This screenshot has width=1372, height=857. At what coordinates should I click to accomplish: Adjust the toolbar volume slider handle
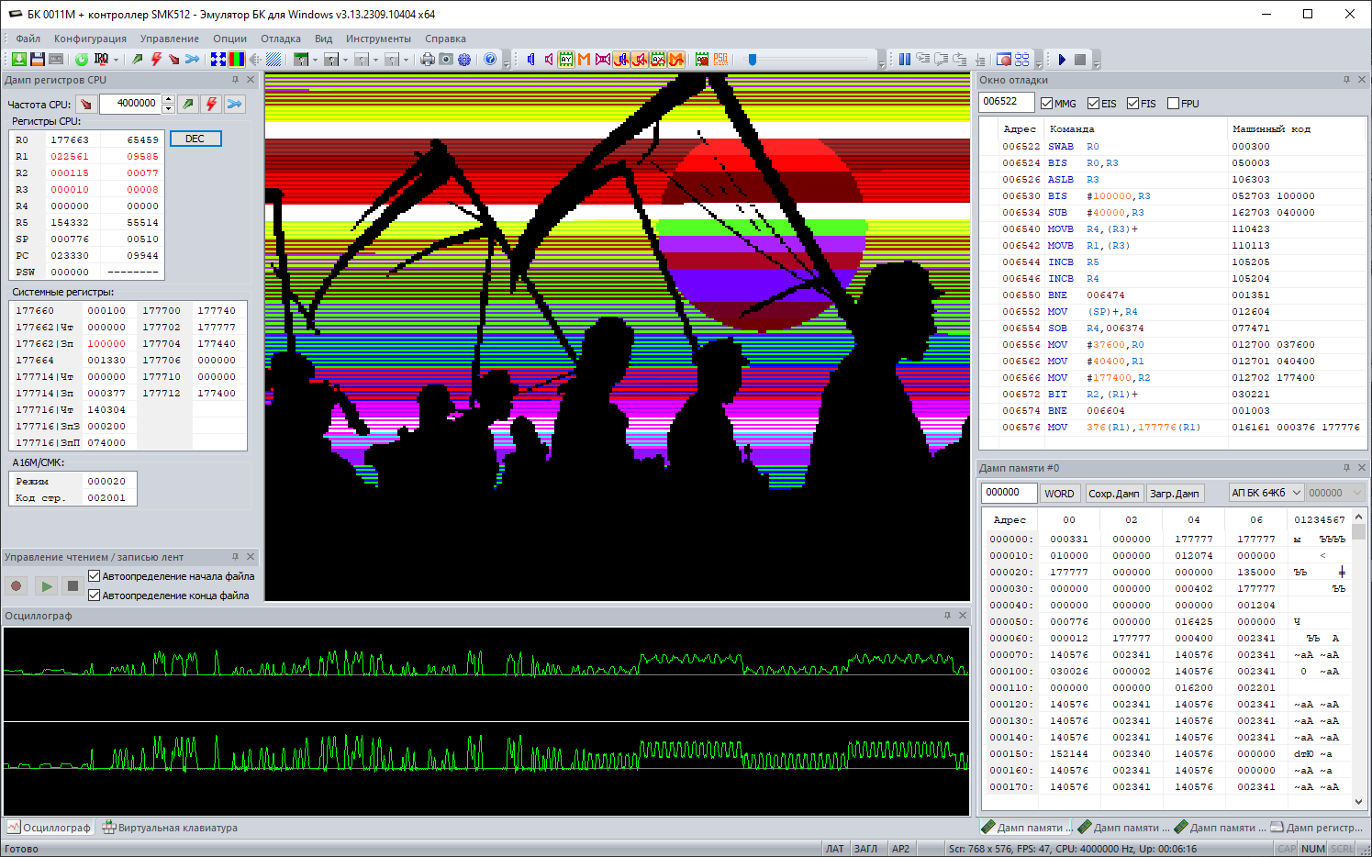pyautogui.click(x=753, y=60)
